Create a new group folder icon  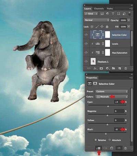pos(113,68)
